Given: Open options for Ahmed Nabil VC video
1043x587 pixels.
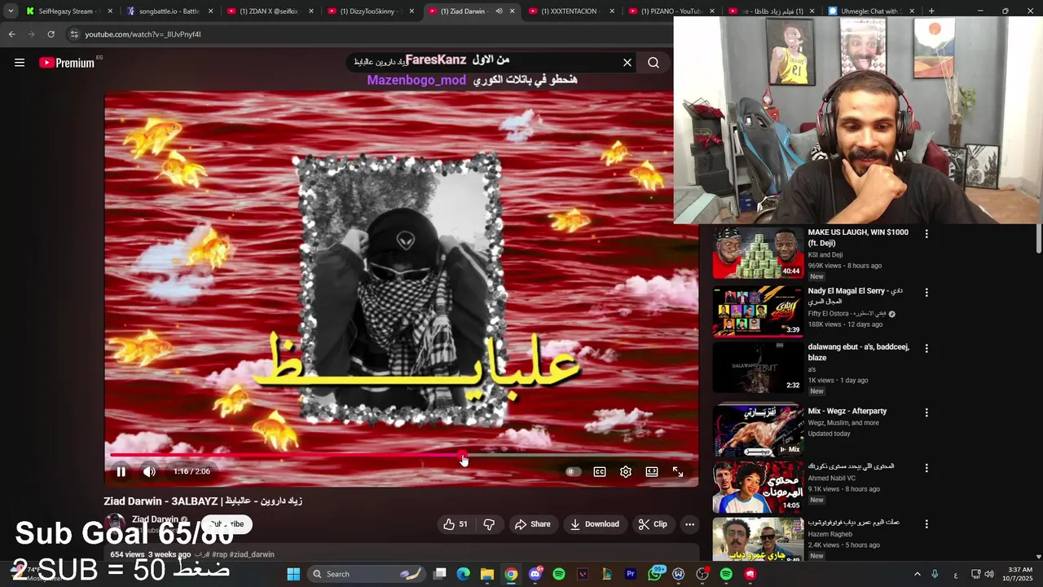Looking at the screenshot, I should point(926,468).
